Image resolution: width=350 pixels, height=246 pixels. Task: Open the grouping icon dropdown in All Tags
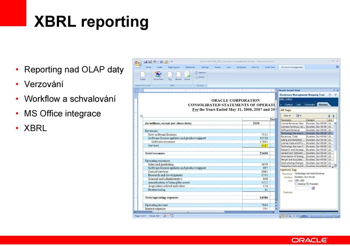coord(299,116)
